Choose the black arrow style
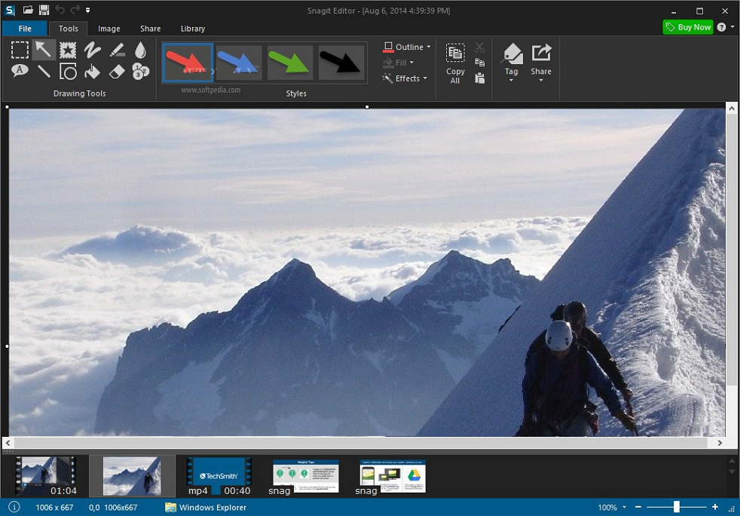 coord(341,63)
